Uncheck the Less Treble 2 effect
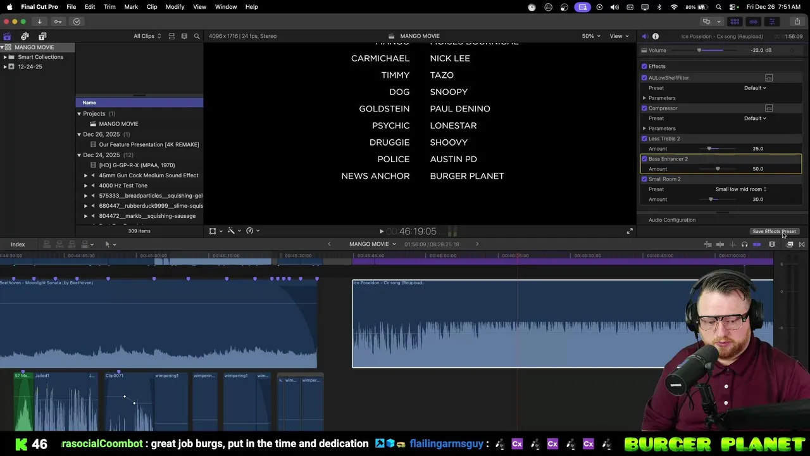Screen dimensions: 810x456 point(644,139)
